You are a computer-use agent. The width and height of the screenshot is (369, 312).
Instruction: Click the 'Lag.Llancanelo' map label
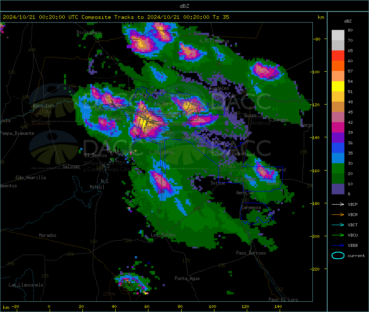(x=26, y=285)
